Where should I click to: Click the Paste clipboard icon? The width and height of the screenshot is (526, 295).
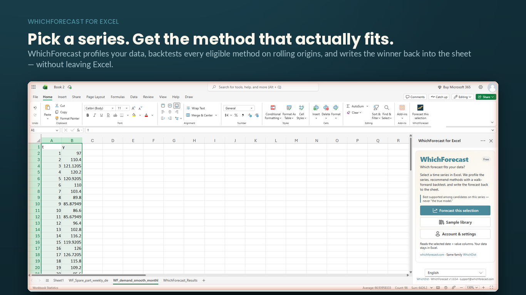pyautogui.click(x=47, y=108)
